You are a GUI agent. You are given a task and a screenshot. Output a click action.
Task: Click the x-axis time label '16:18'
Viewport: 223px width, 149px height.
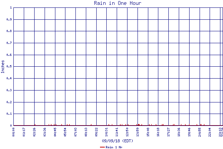(158, 132)
